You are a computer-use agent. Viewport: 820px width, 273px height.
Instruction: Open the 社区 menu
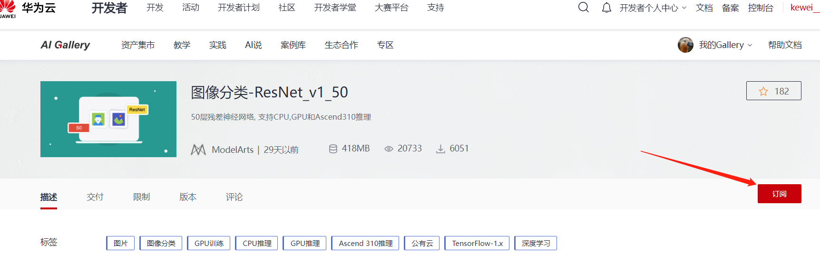point(287,8)
